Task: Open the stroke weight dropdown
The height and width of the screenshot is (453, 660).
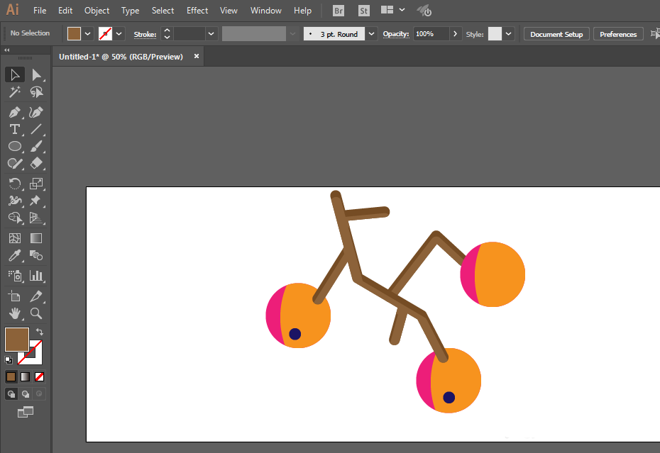Action: 211,33
